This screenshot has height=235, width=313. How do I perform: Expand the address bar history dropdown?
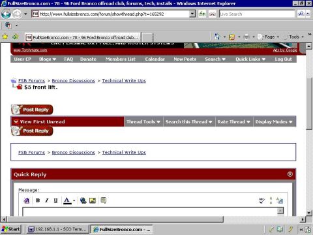[x=192, y=14]
